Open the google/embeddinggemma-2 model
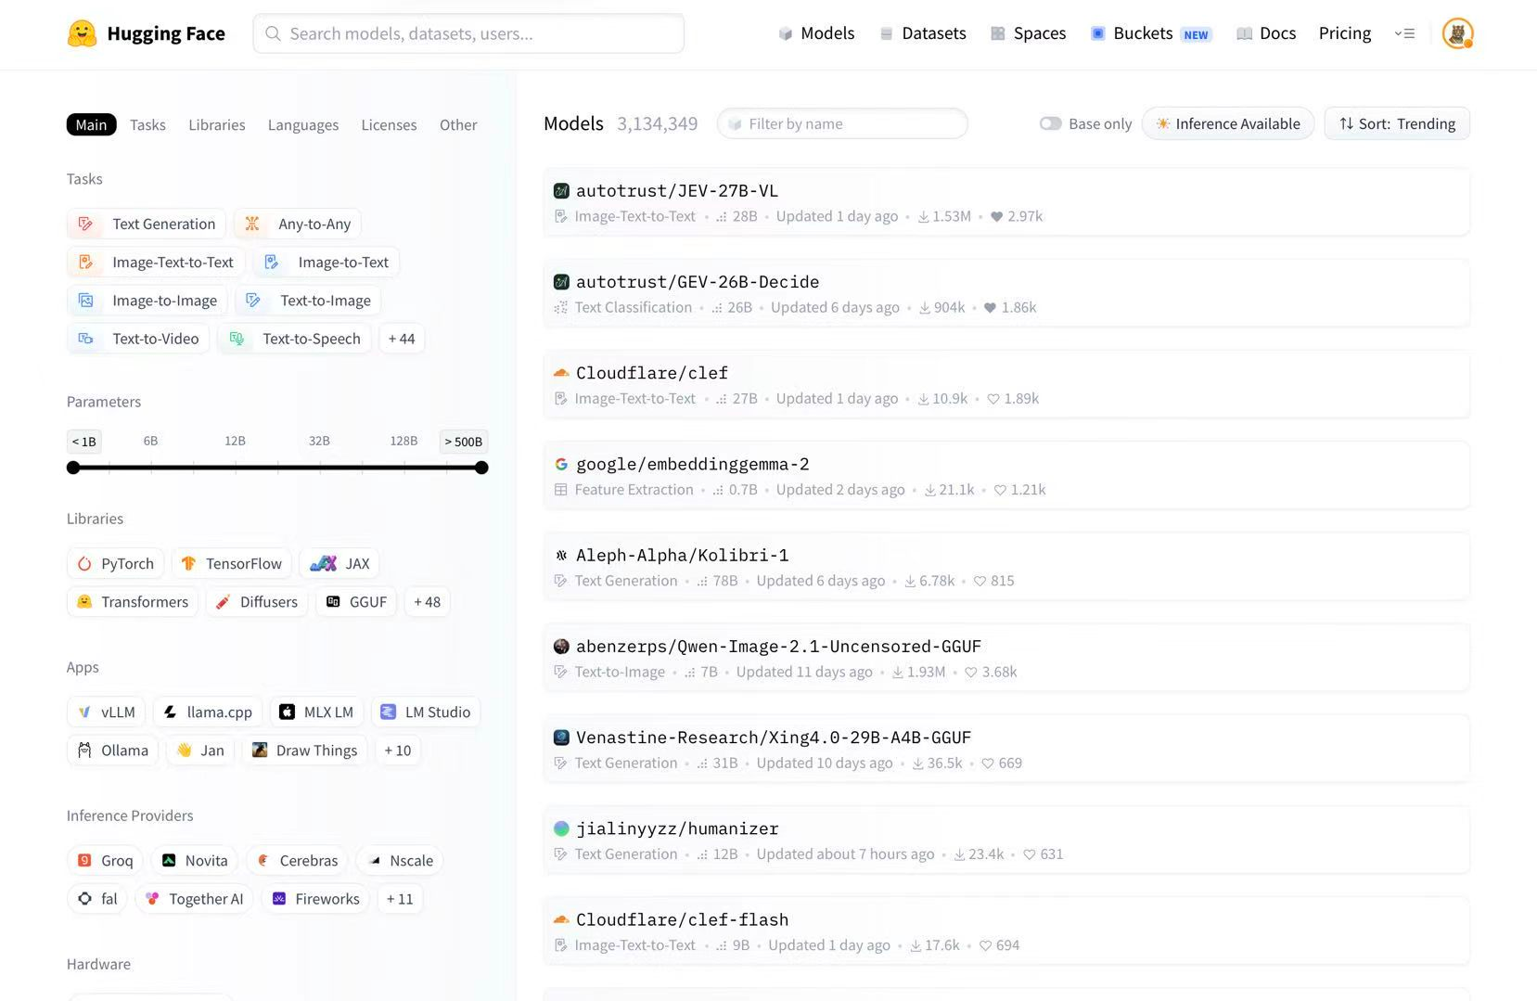Screen dimensions: 1537x1001 coord(1006,475)
